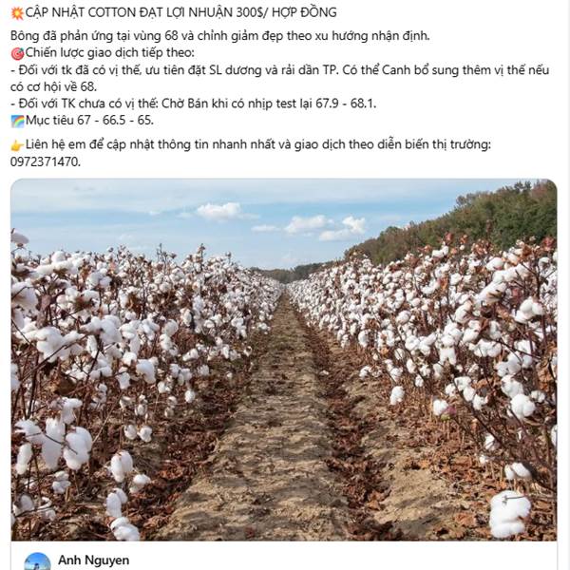Click the collision spark emoji before the headline
The width and height of the screenshot is (570, 570).
pyautogui.click(x=17, y=13)
